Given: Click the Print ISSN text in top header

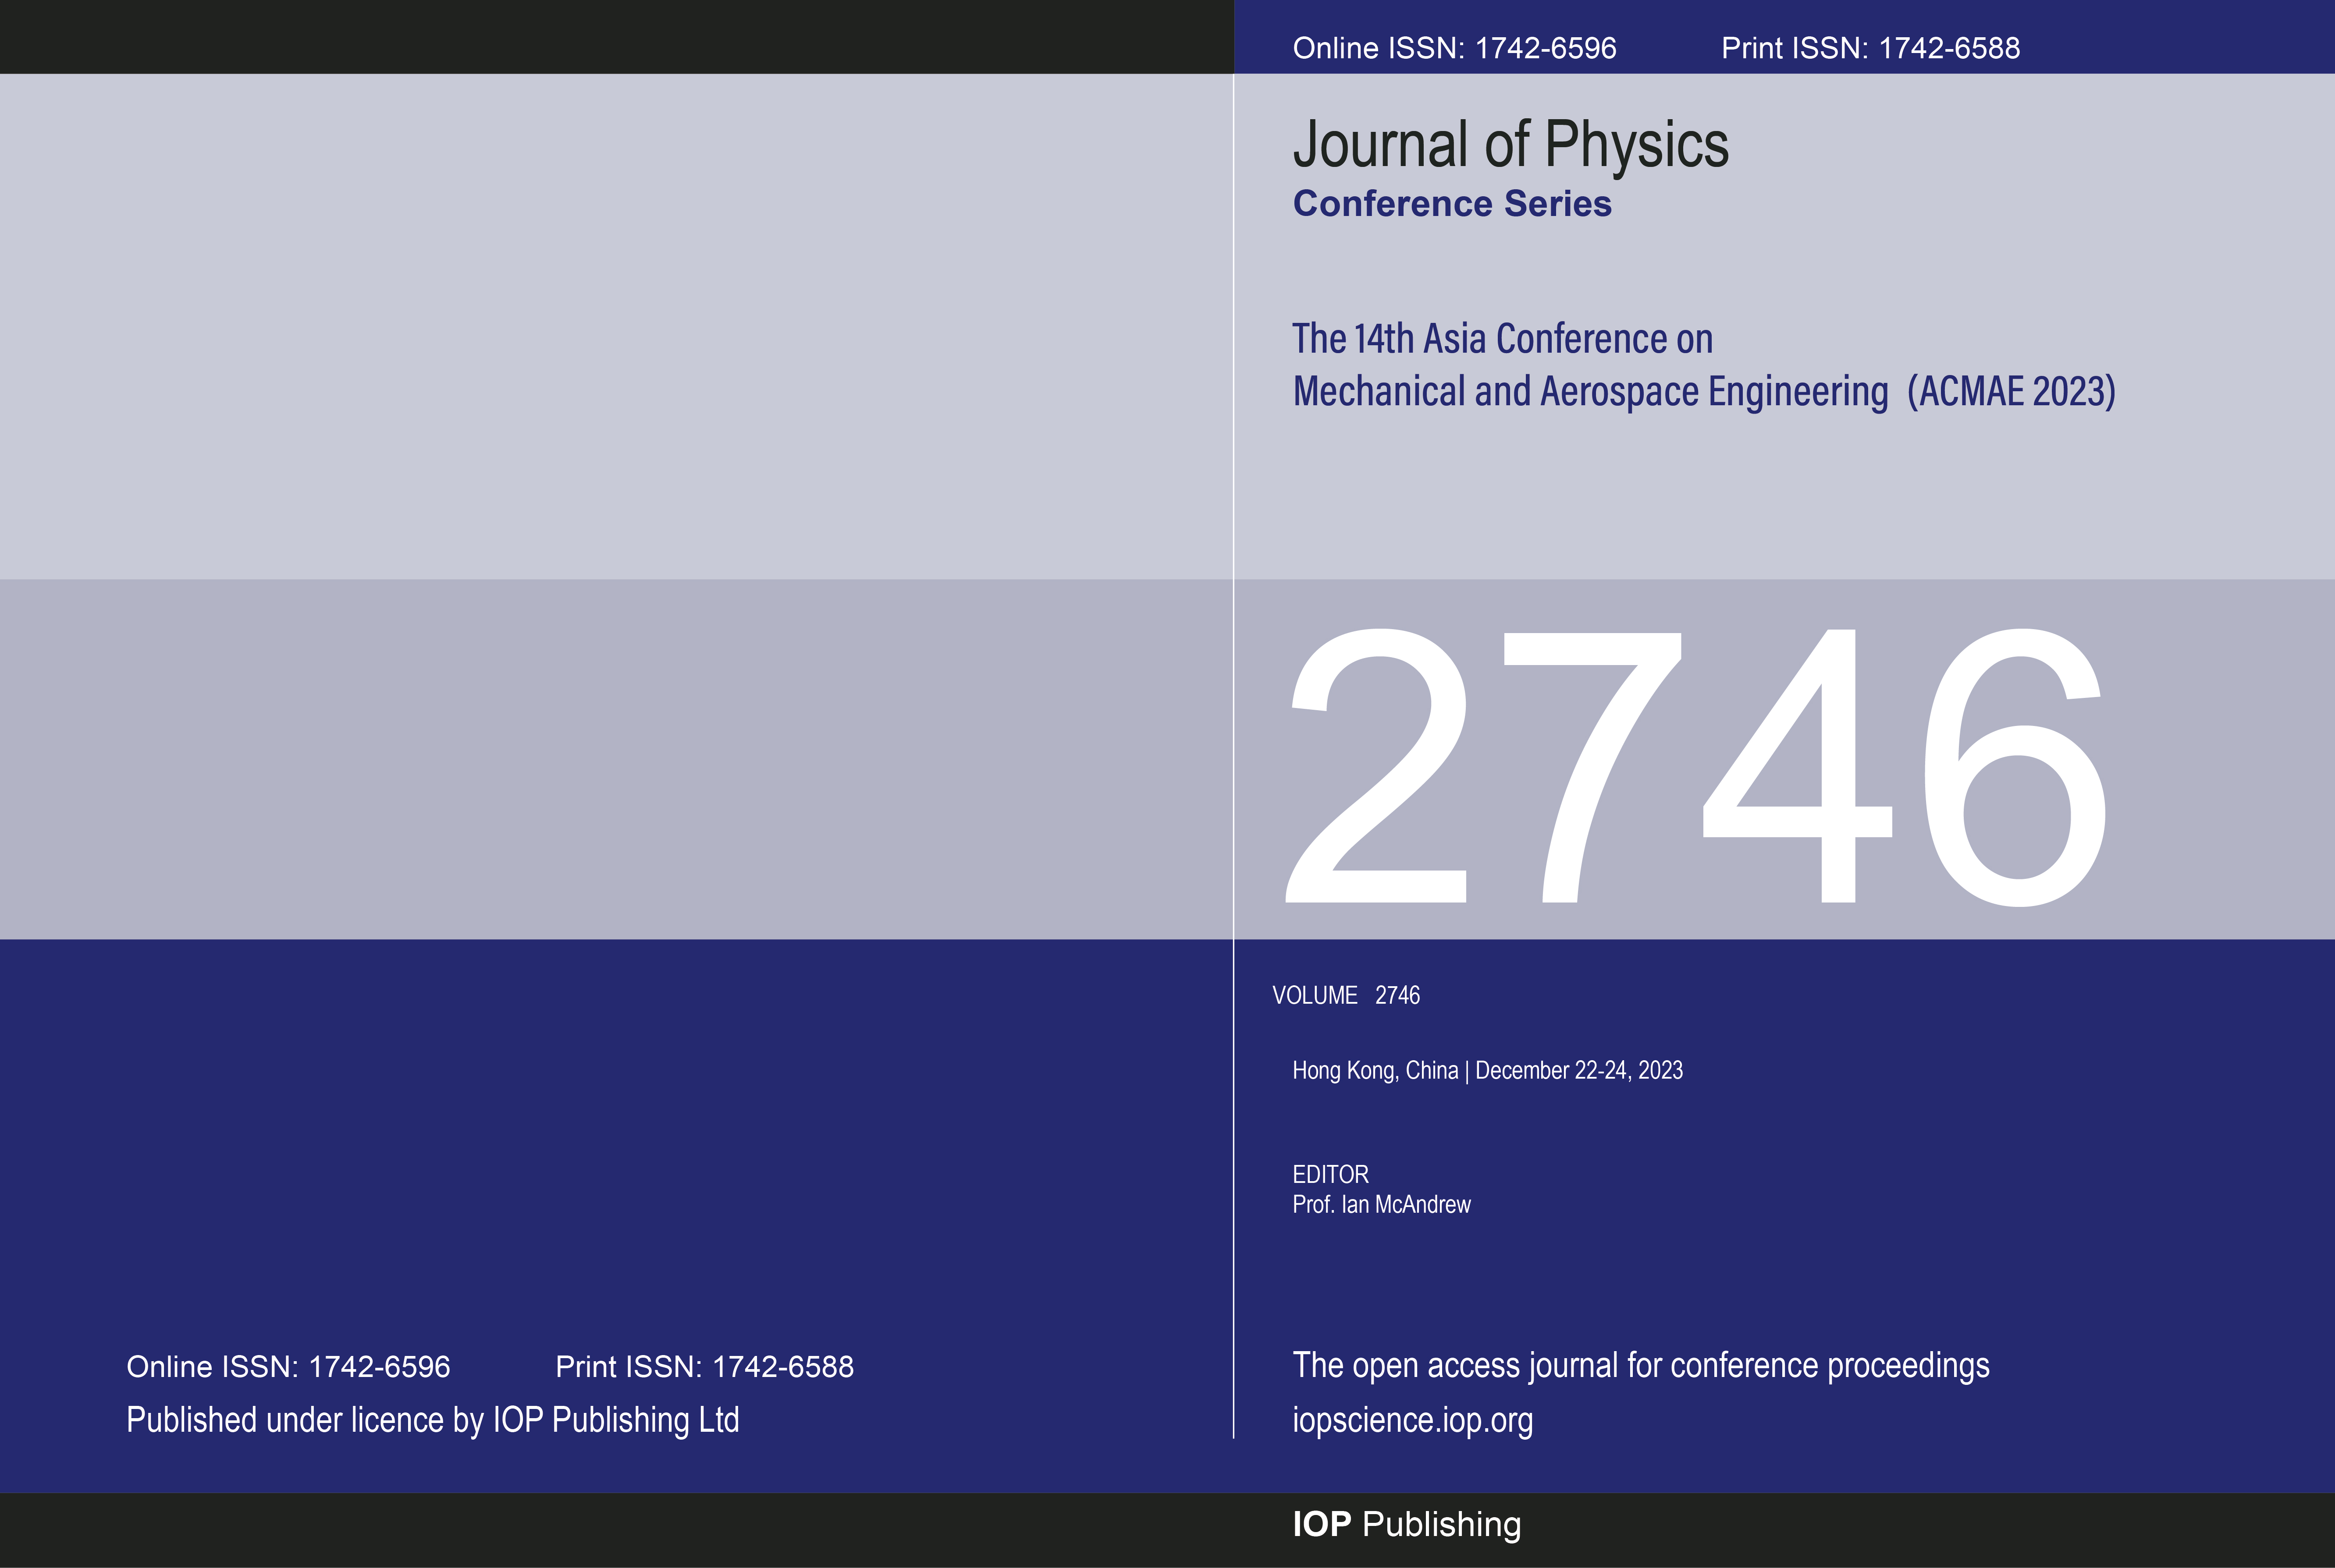Looking at the screenshot, I should pyautogui.click(x=1870, y=48).
